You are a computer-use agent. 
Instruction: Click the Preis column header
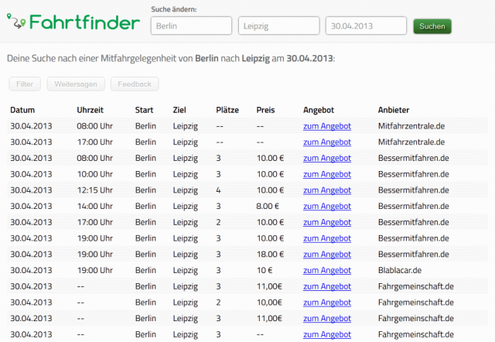click(x=265, y=110)
